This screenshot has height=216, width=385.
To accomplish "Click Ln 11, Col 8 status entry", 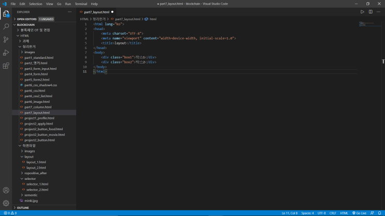I will 290,213.
